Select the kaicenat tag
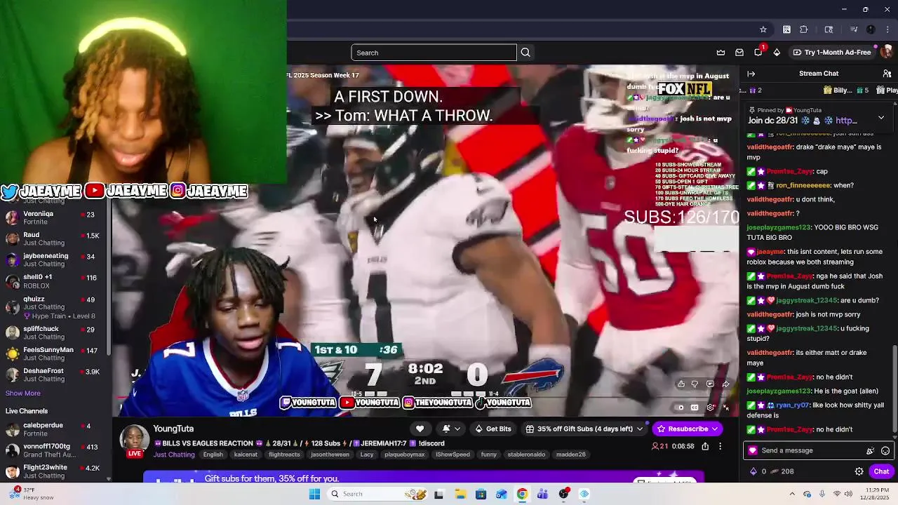 pos(246,454)
